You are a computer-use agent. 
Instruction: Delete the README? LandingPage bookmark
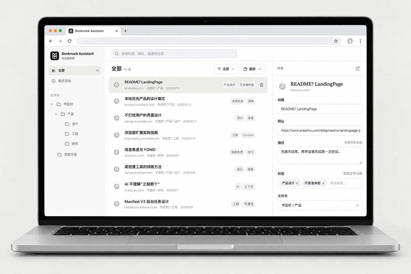[x=261, y=85]
